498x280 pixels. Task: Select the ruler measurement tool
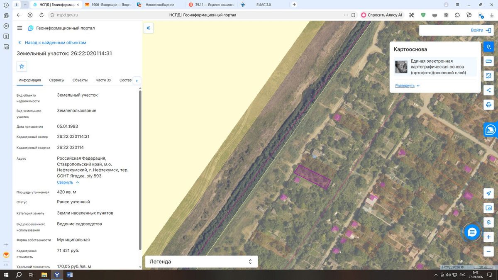point(489,61)
